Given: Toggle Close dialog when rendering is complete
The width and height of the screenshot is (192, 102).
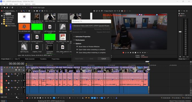Looking at the screenshot, I should point(77,53).
